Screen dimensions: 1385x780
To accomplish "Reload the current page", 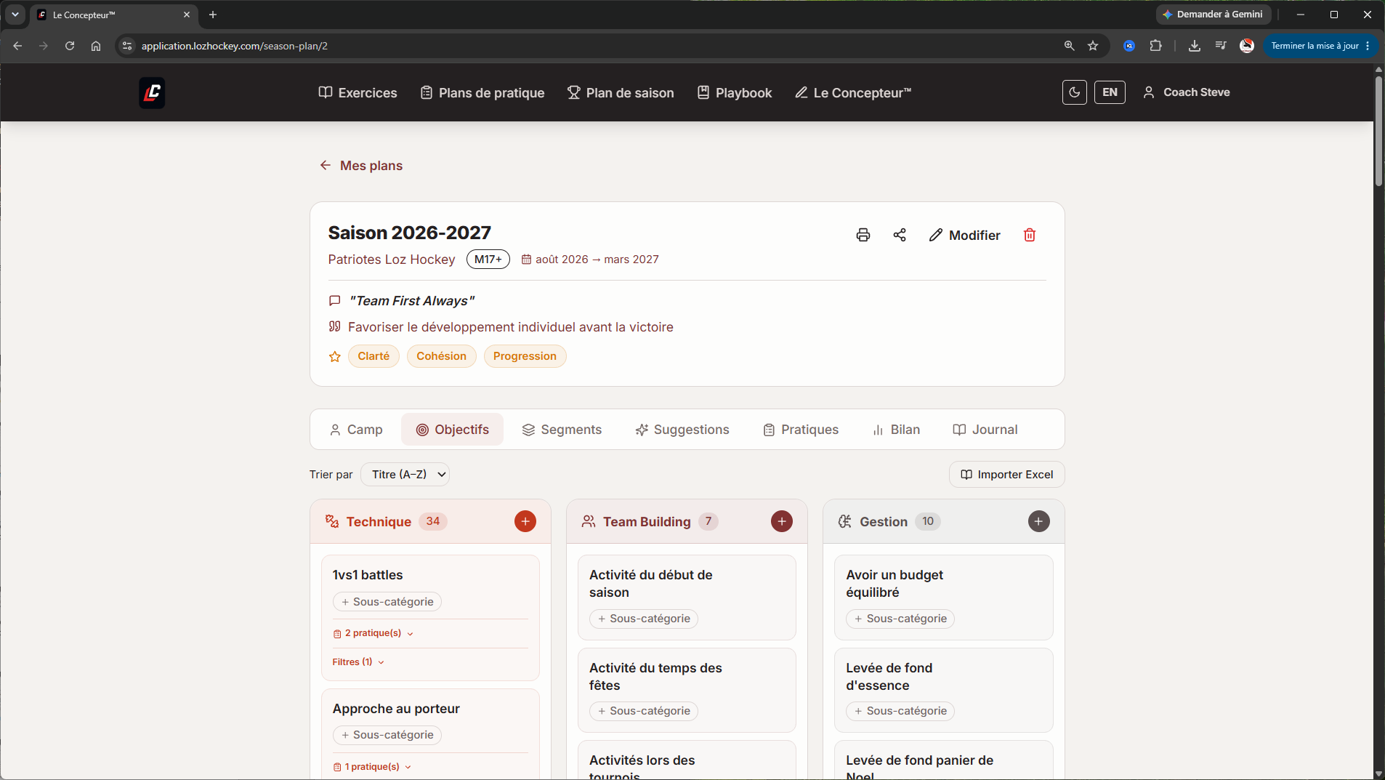I will click(x=70, y=46).
